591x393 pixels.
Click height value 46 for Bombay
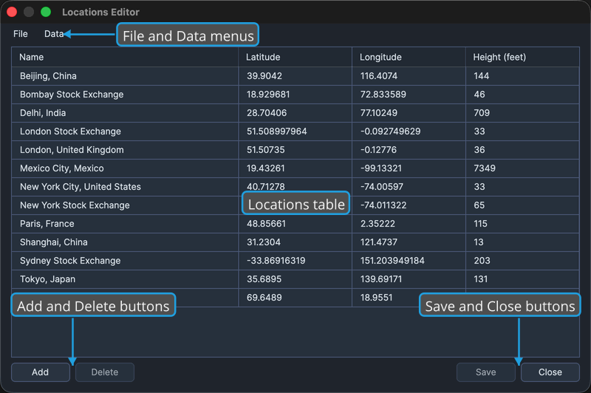click(479, 95)
